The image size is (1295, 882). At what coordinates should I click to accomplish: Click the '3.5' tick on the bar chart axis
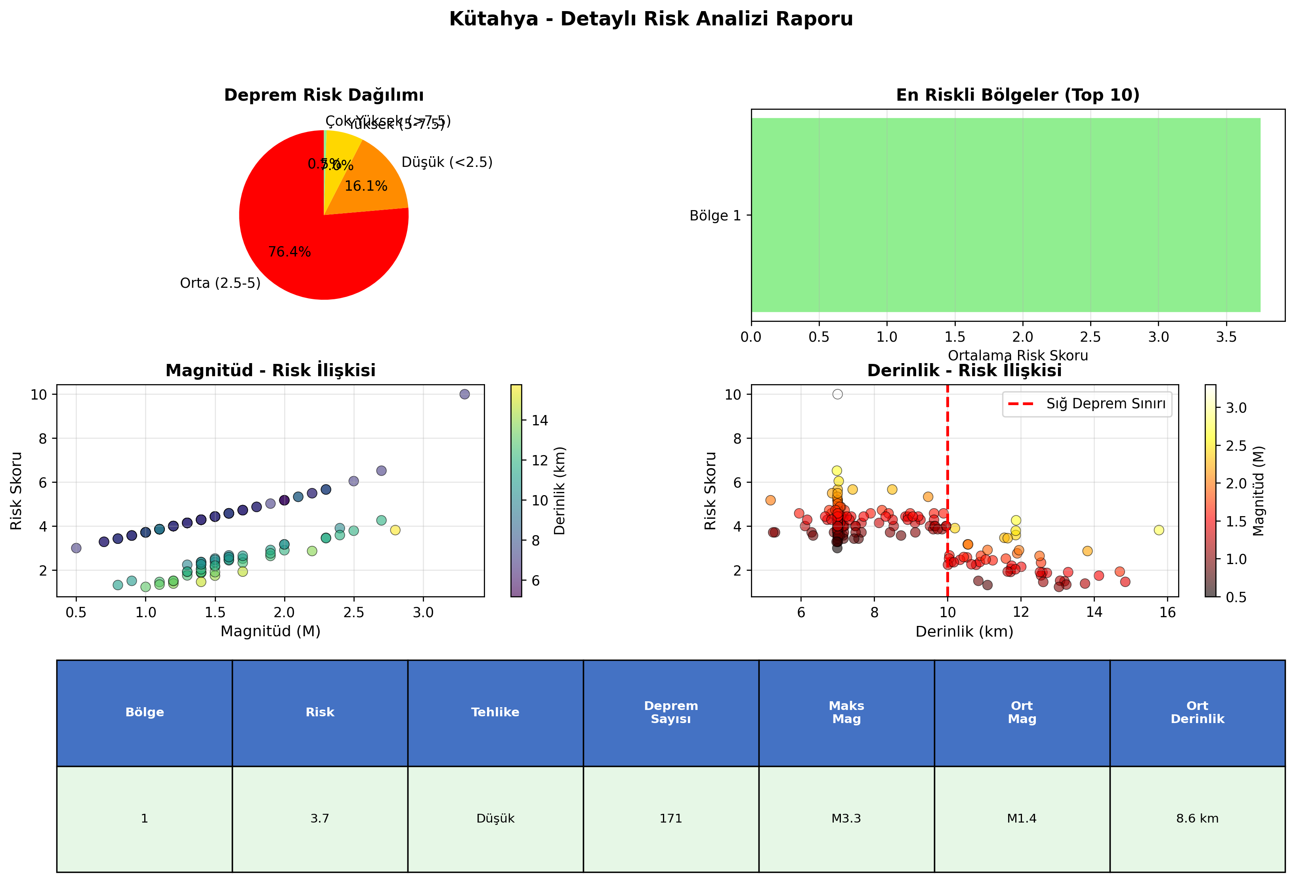[1226, 337]
